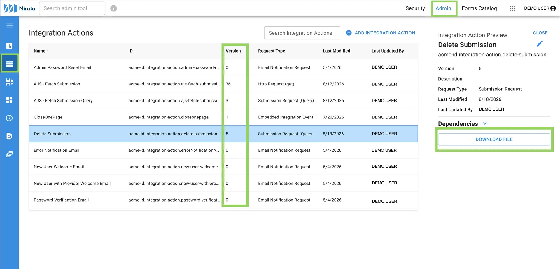Sort by Last Modified column header

[x=336, y=51]
